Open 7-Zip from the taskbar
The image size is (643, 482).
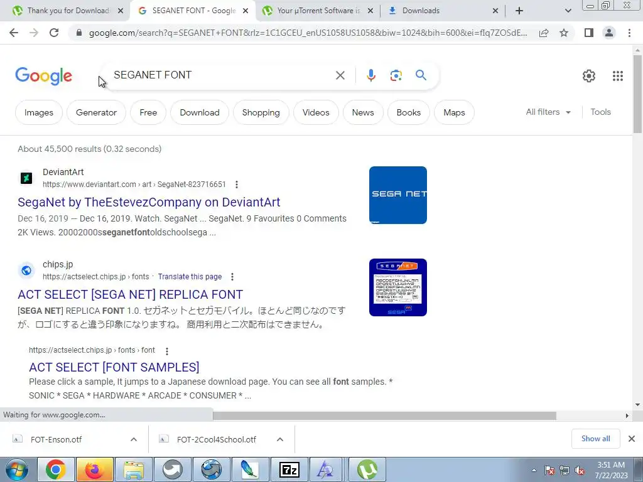click(x=289, y=469)
